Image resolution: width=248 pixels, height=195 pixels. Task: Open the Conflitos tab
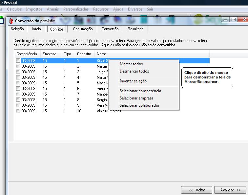point(57,29)
